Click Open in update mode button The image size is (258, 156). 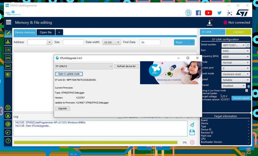(x=69, y=74)
